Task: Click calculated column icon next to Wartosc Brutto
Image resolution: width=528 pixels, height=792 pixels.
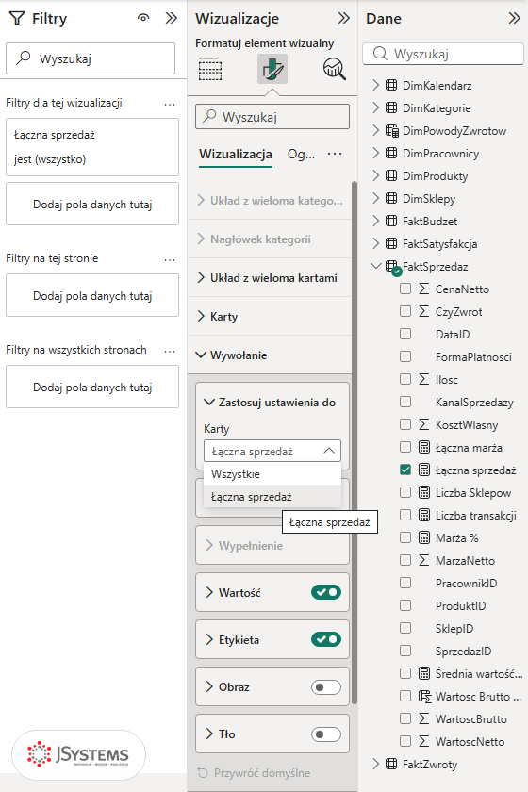Action: (x=425, y=697)
